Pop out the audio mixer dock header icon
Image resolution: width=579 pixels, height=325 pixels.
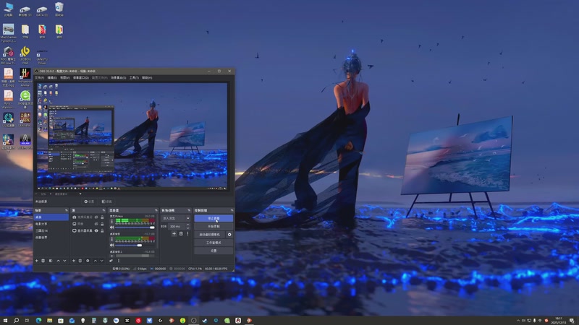[x=156, y=210]
